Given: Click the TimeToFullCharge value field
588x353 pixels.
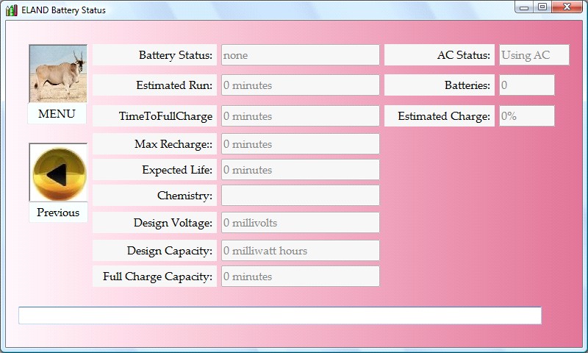Looking at the screenshot, I should pyautogui.click(x=300, y=116).
